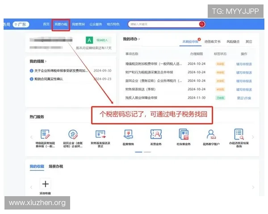The width and height of the screenshot is (268, 214).
Task: Click 填写申报表 for 财务报表报送(季报)
Action: point(244,90)
